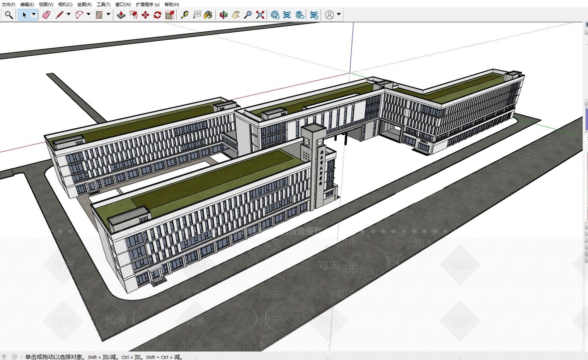588x360 pixels.
Task: Open the 相机(C) menu
Action: [65, 4]
